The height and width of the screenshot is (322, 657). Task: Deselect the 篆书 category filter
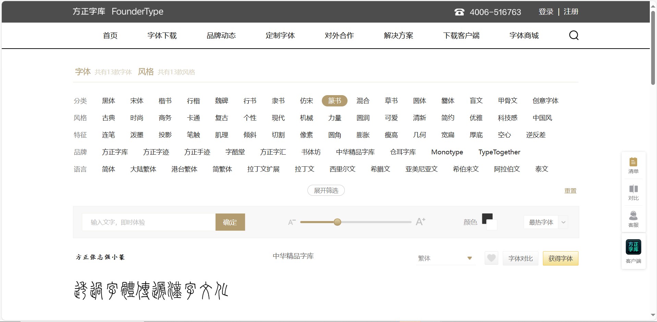pos(334,101)
